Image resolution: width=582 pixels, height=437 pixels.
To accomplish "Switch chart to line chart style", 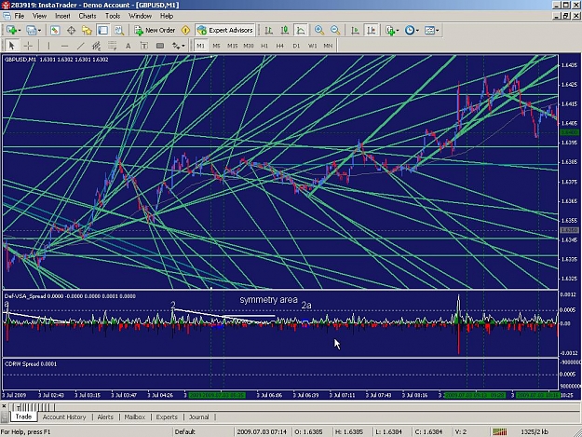I will pos(301,31).
